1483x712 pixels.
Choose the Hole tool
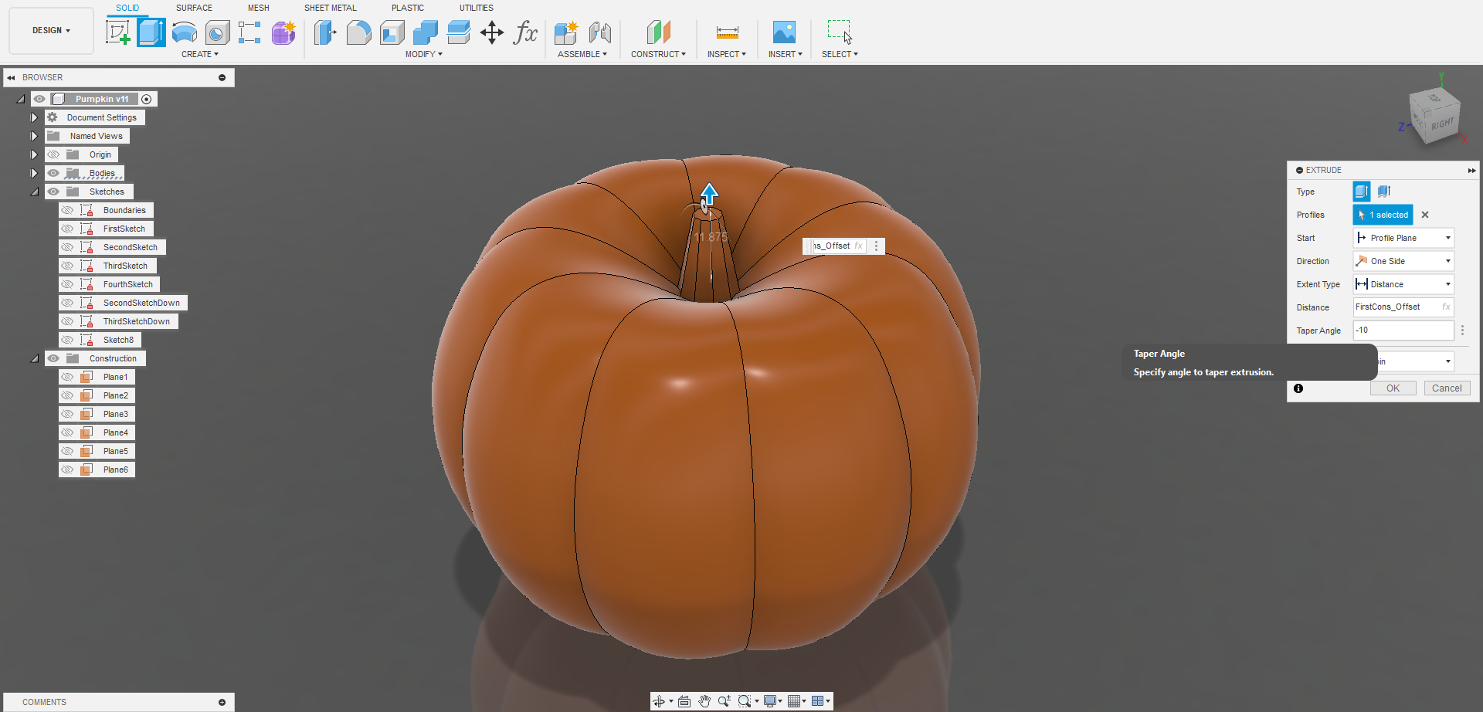217,32
